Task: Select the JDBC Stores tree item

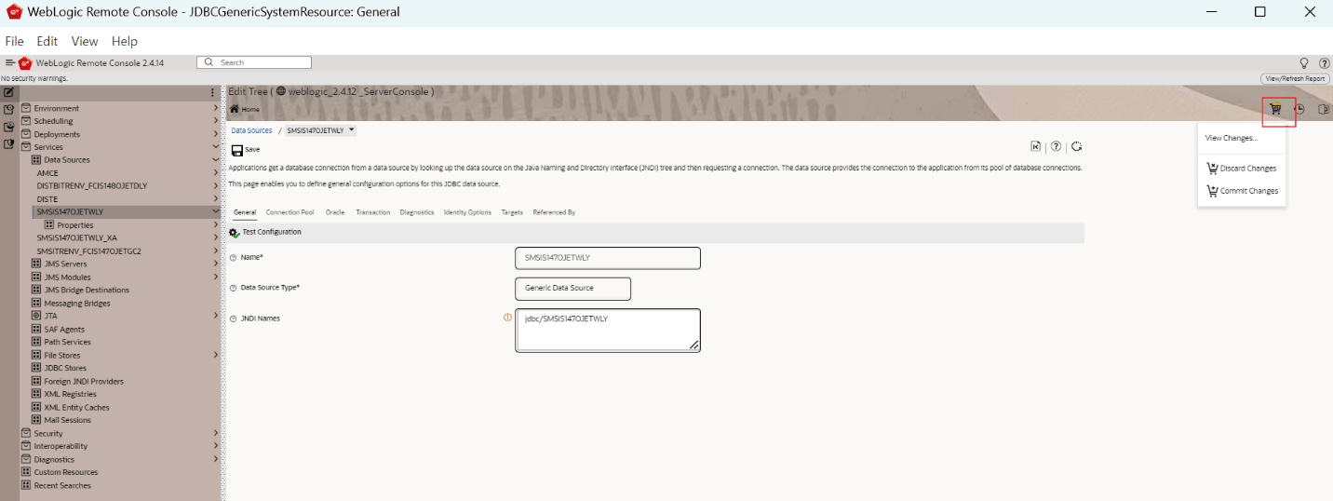Action: click(65, 368)
